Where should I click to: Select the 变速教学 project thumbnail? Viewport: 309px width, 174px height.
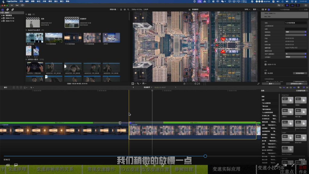[72, 22]
